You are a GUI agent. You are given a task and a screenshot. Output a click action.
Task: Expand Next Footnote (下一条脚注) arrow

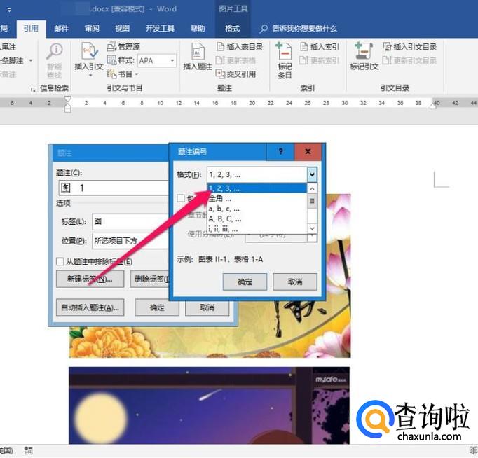point(30,61)
